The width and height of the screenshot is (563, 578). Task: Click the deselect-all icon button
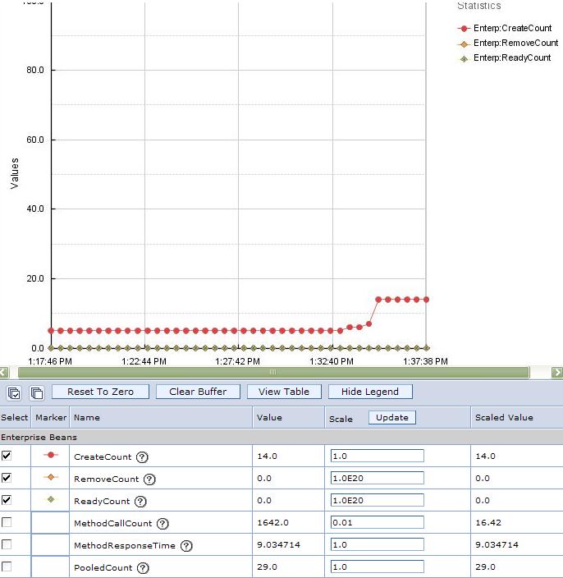tap(37, 393)
